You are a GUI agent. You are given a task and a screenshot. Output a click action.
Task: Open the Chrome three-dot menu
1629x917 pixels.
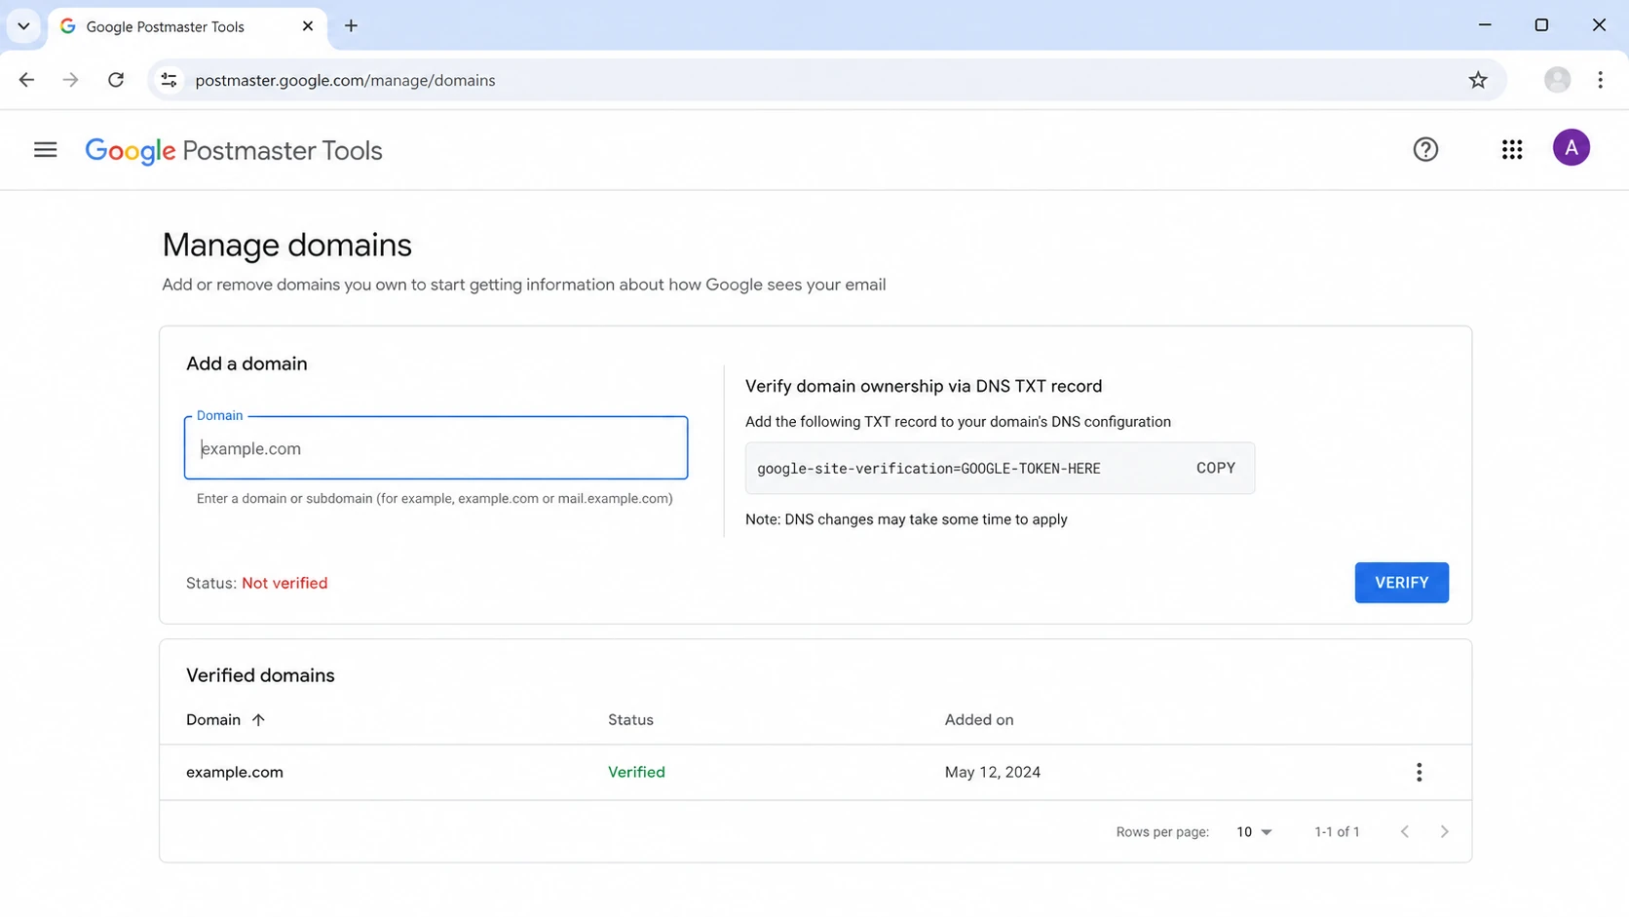click(x=1600, y=80)
